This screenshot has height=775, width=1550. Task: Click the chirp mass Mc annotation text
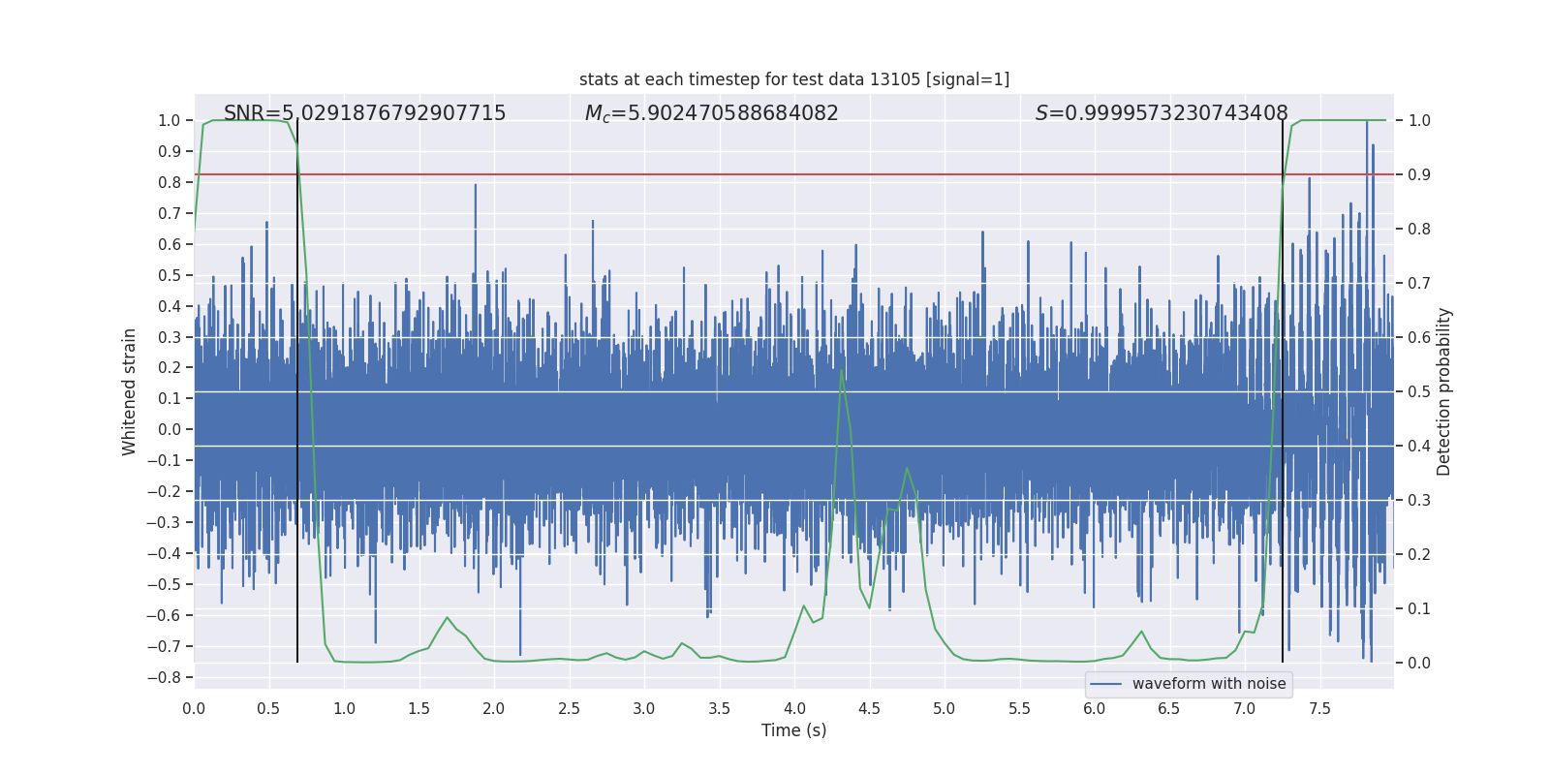[711, 113]
